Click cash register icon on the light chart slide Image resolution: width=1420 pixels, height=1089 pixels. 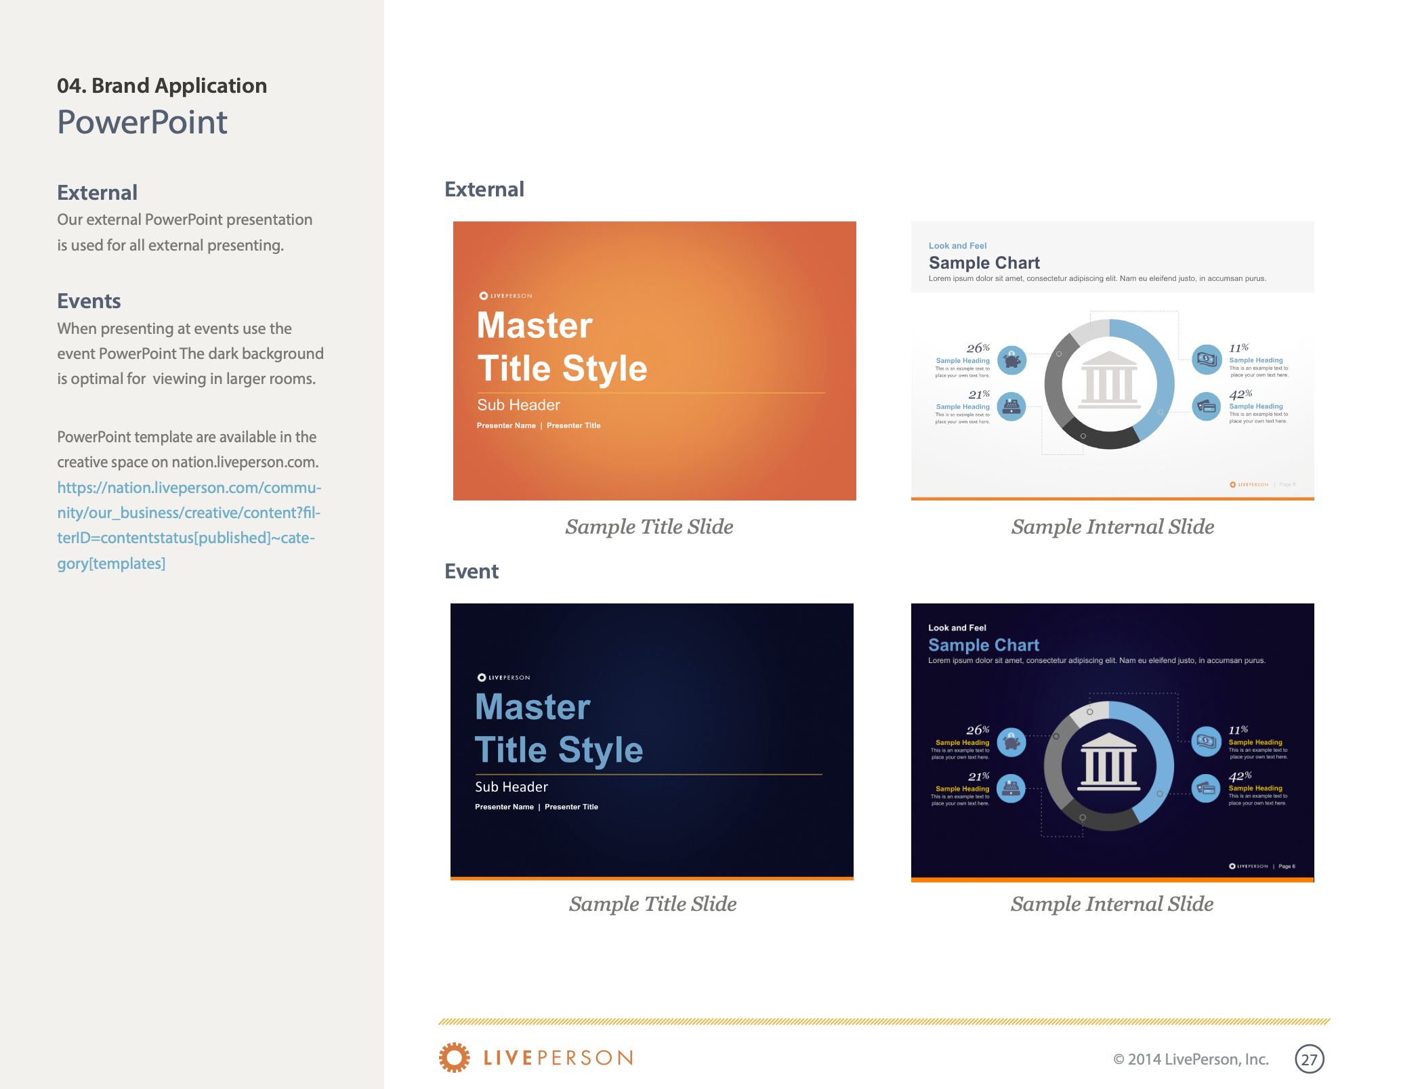(1012, 406)
